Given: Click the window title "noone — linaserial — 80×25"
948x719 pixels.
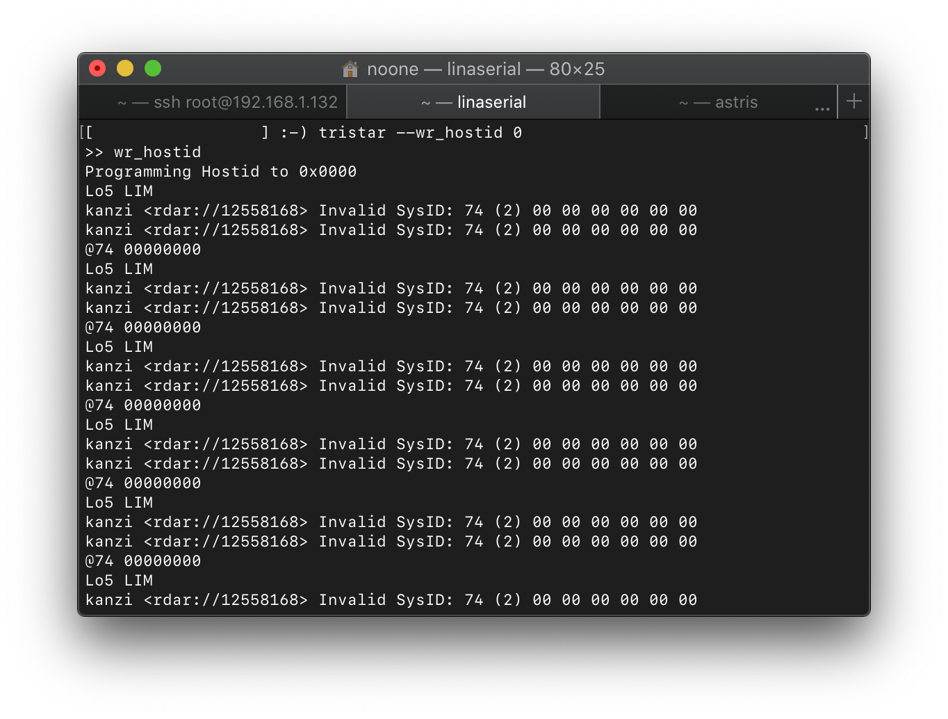Looking at the screenshot, I should [485, 69].
